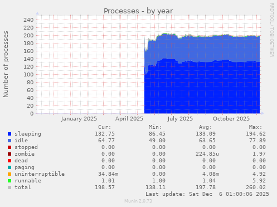Click total minimum value 138.11

coord(155,187)
